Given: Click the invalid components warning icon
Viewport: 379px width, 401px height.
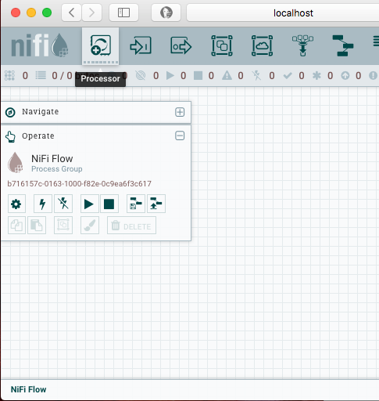Looking at the screenshot, I should click(227, 75).
